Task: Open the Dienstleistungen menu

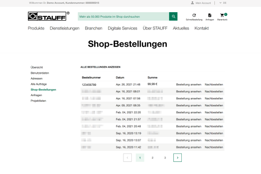Action: [x=65, y=28]
